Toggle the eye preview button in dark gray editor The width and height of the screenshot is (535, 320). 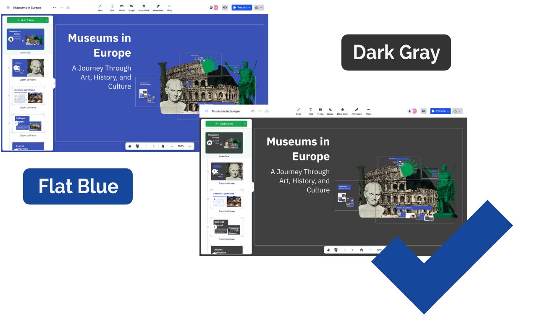click(x=423, y=111)
